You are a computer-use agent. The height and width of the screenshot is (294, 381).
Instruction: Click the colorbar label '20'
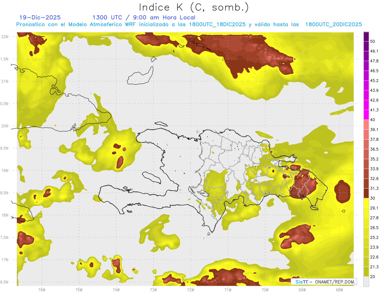pos(373,277)
